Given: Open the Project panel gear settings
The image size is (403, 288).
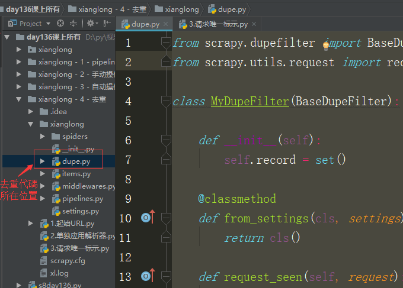Looking at the screenshot, I should (91, 24).
